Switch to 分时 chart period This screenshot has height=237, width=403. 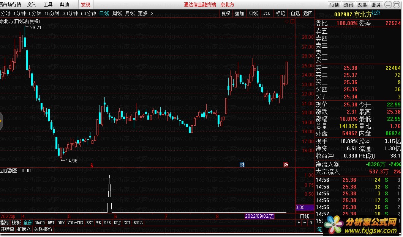click(5, 13)
